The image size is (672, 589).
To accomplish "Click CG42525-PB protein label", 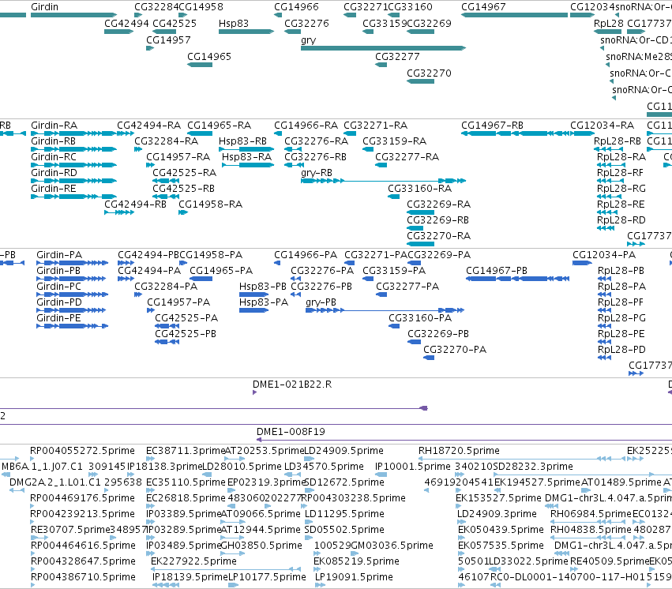I will coord(186,334).
